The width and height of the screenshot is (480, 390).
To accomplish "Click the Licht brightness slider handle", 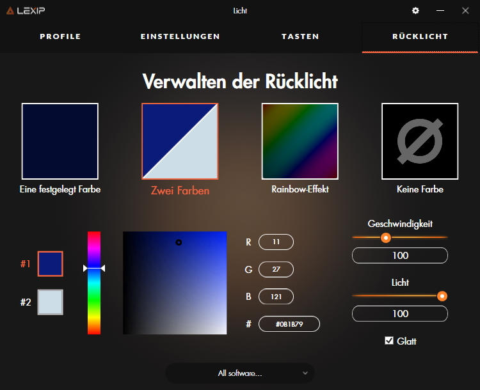I will (x=442, y=296).
